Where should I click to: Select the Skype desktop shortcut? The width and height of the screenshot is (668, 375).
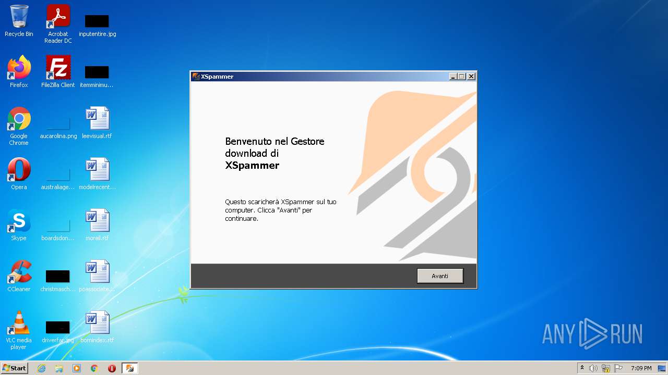[x=19, y=225]
